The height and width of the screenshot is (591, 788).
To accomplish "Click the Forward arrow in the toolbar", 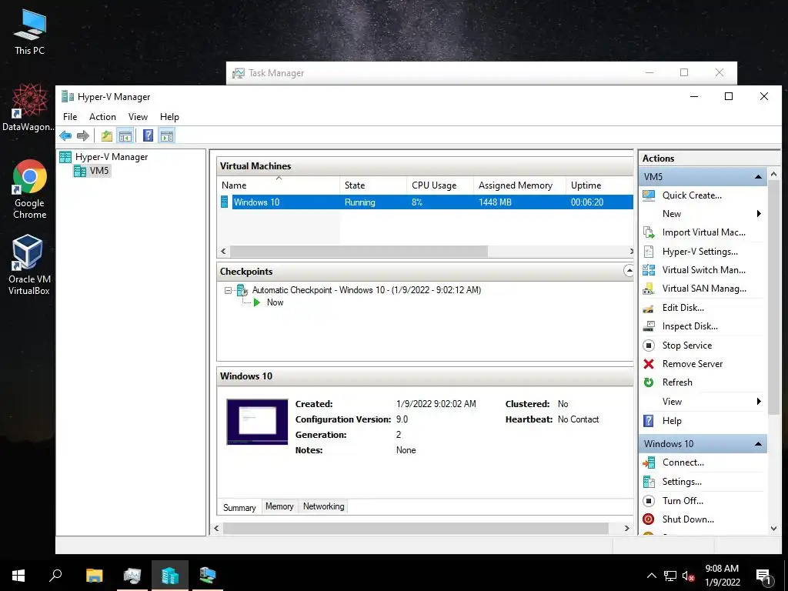I will 83,135.
